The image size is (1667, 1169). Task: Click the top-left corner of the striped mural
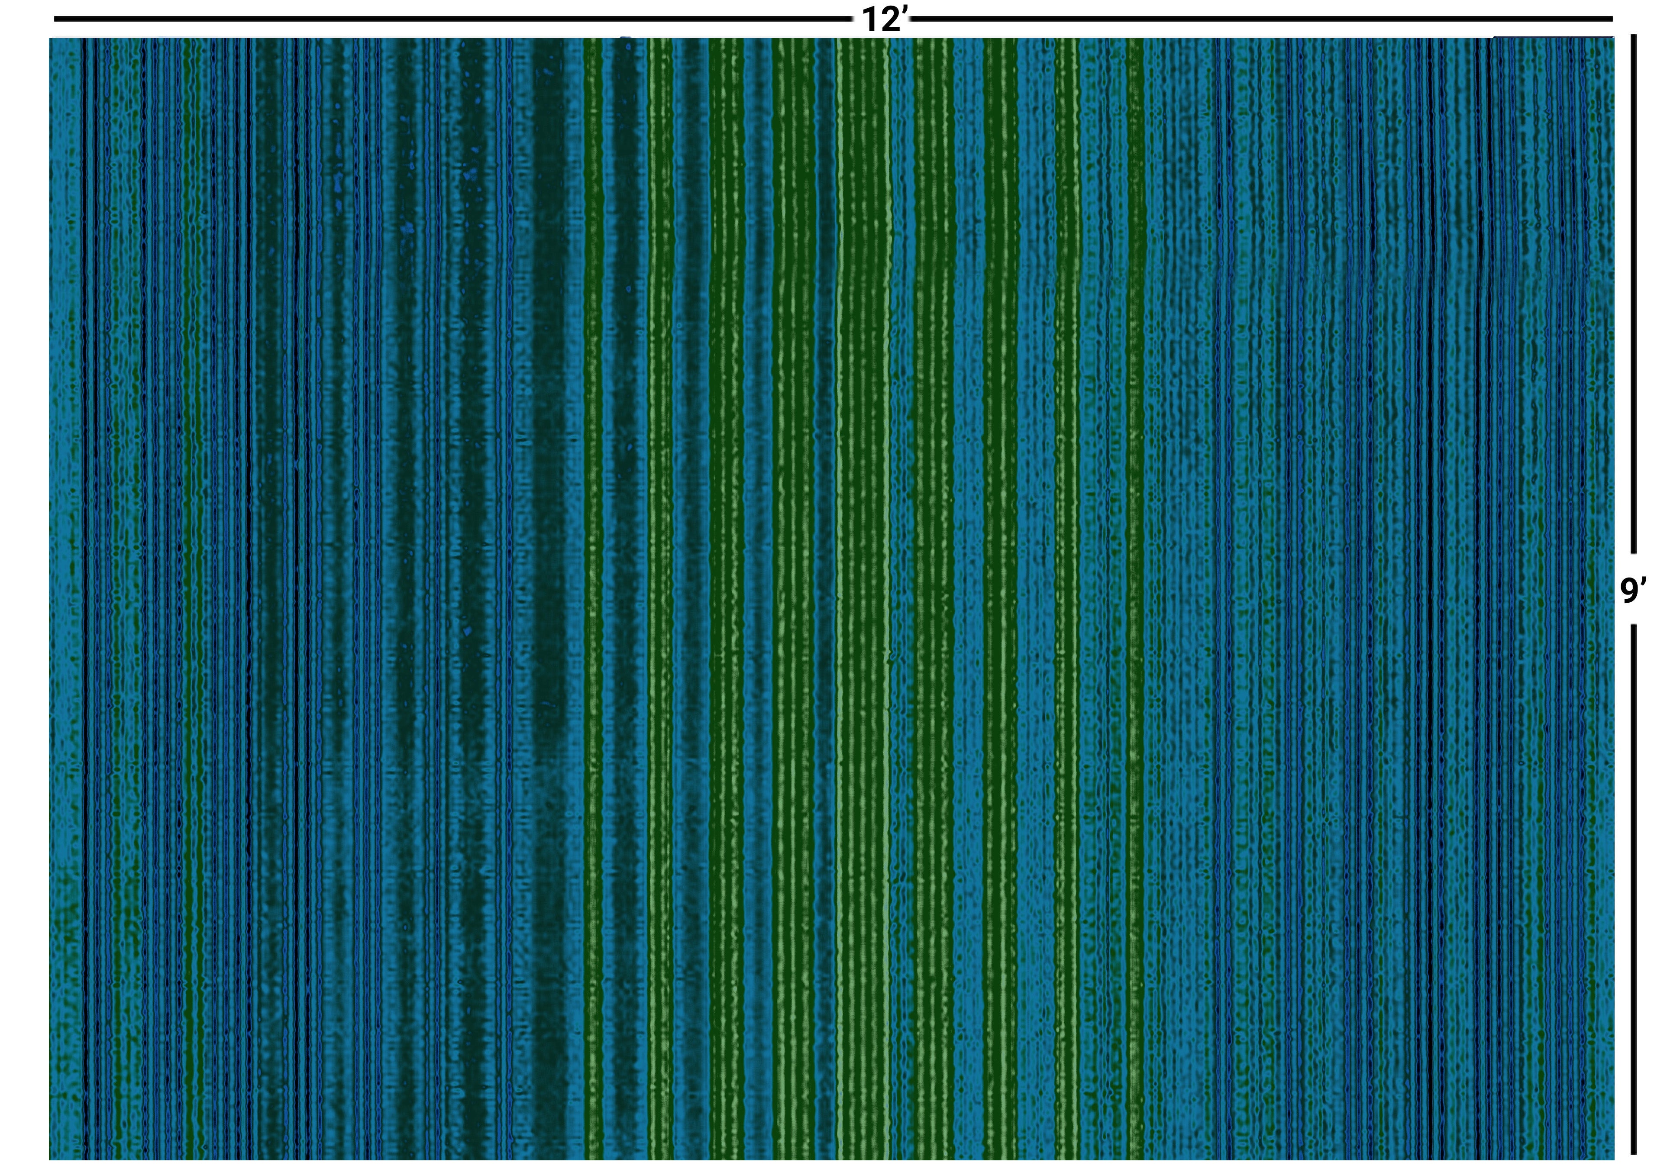[x=51, y=40]
